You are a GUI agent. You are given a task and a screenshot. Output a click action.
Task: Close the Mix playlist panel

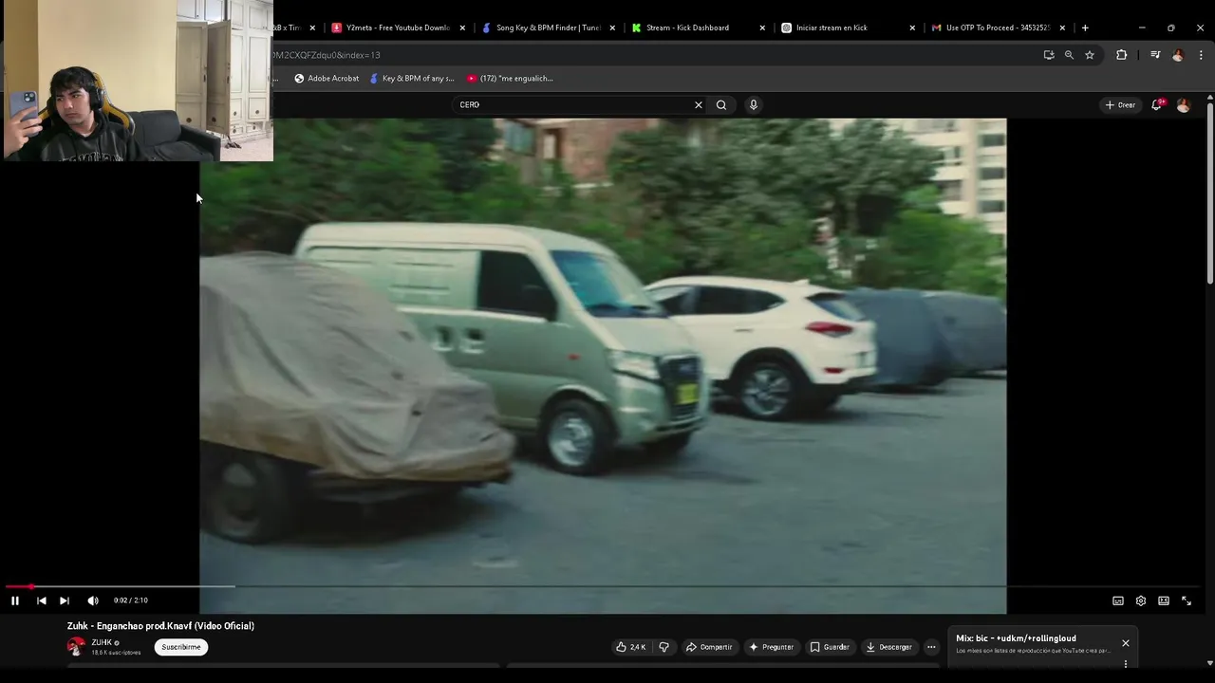click(x=1126, y=643)
